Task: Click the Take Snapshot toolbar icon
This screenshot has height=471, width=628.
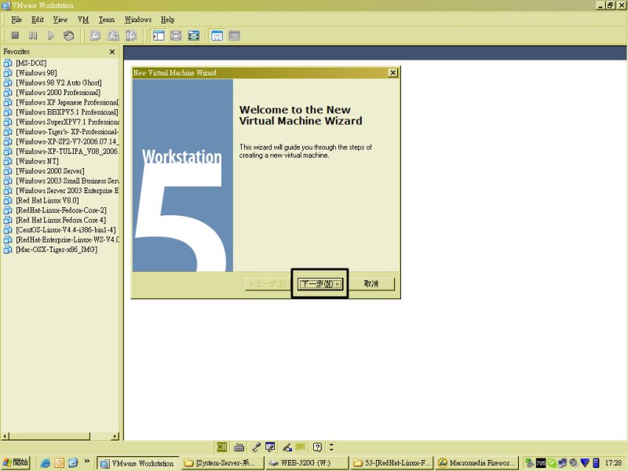Action: pos(95,35)
